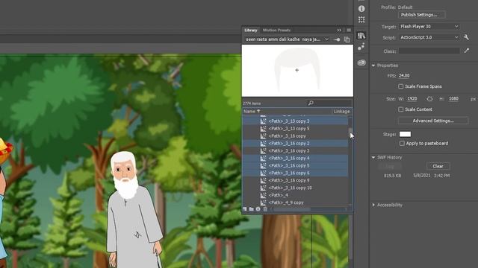Click the New Library Panel icon

(x=347, y=39)
